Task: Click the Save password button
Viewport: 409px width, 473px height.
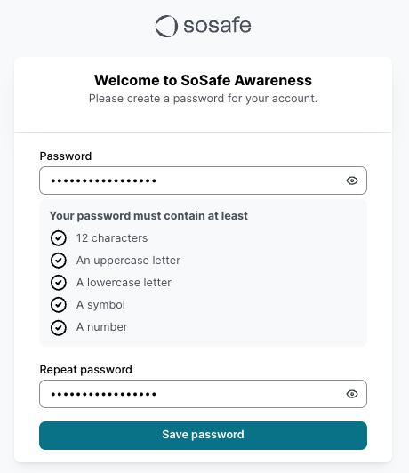Action: click(x=203, y=436)
